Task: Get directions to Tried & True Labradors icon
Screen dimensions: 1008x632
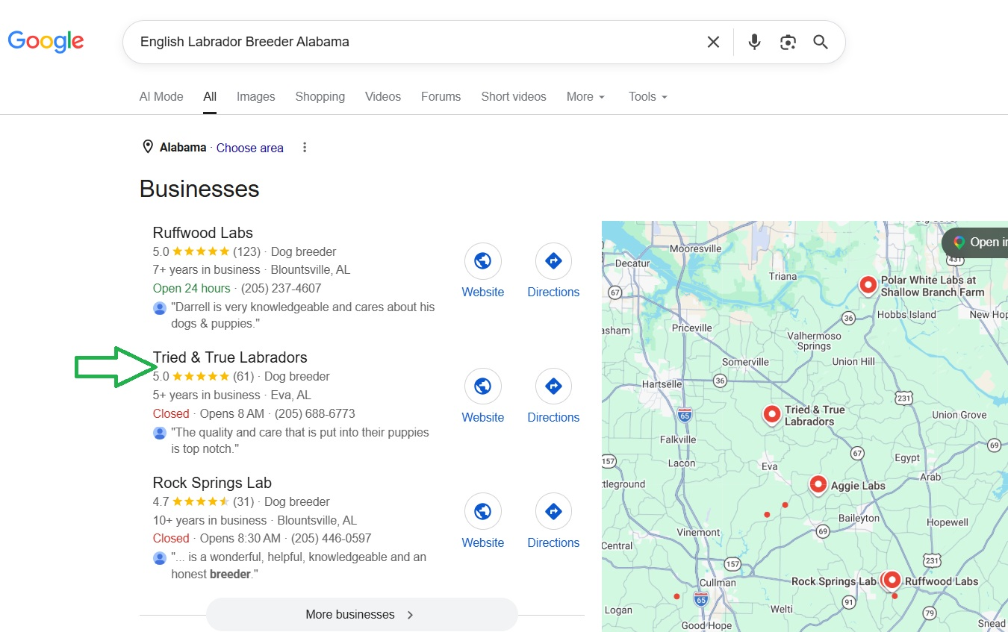Action: pyautogui.click(x=553, y=387)
